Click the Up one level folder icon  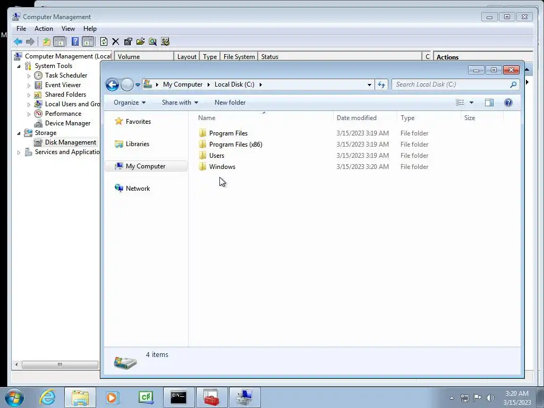tap(47, 42)
